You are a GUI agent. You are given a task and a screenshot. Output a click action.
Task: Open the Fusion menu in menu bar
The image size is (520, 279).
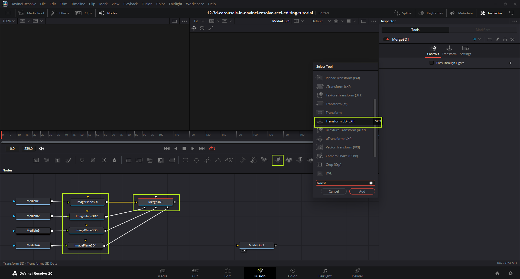tap(147, 4)
